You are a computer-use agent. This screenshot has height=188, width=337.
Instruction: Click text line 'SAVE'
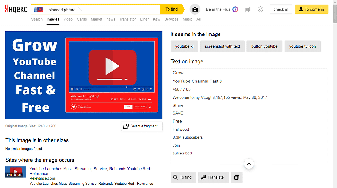click(178, 113)
